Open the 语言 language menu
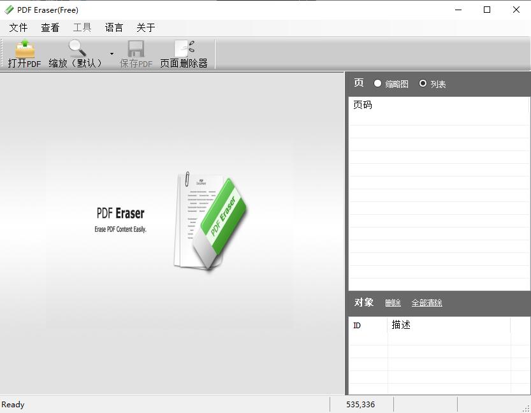This screenshot has height=413, width=531. point(114,27)
